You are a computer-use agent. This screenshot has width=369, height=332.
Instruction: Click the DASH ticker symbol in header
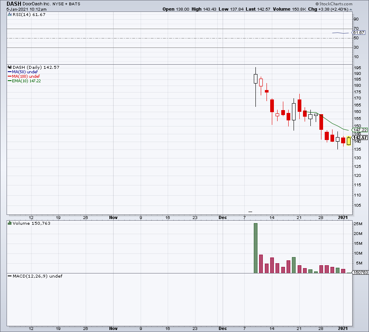(x=14, y=4)
